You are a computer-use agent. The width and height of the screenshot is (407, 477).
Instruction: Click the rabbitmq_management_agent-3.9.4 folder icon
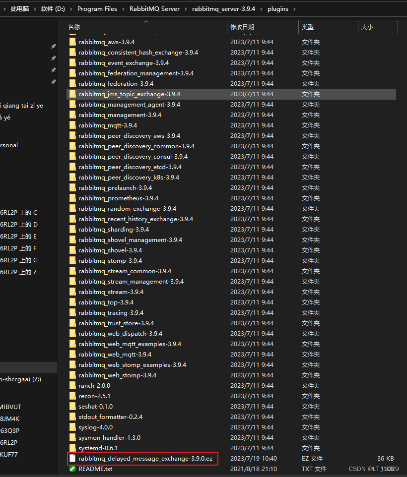click(72, 104)
